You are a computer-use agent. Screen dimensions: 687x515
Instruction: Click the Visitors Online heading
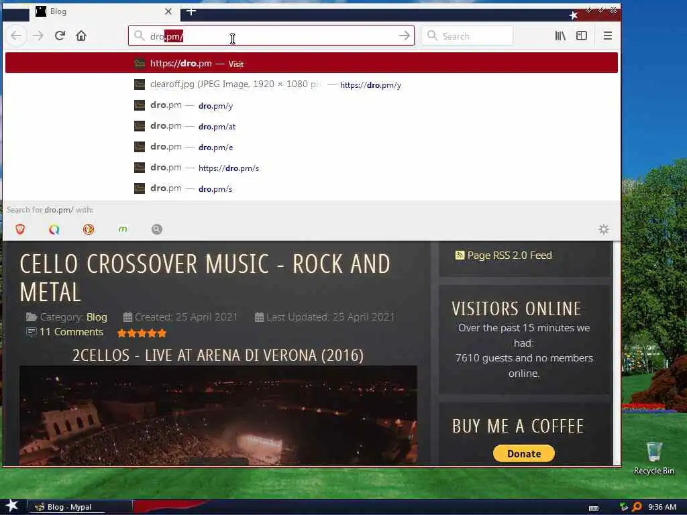point(517,308)
